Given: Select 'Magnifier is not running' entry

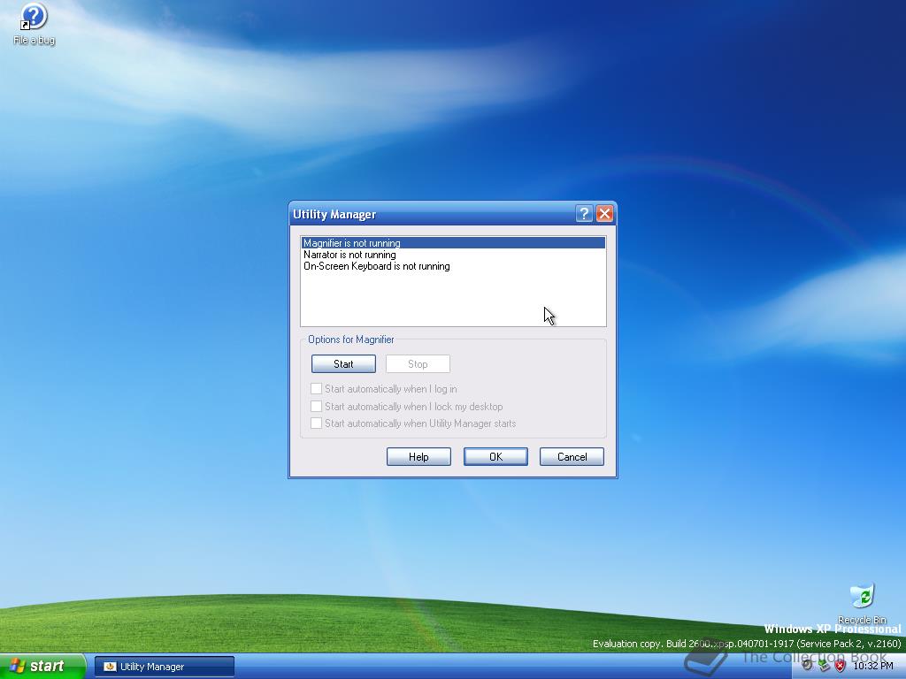Looking at the screenshot, I should click(x=453, y=243).
